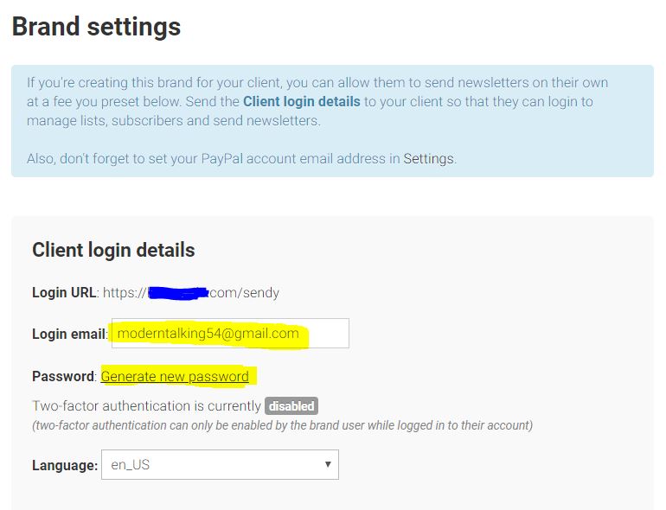The height and width of the screenshot is (510, 666).
Task: Click the blue-redacted domain in Login URL
Action: pyautogui.click(x=179, y=293)
